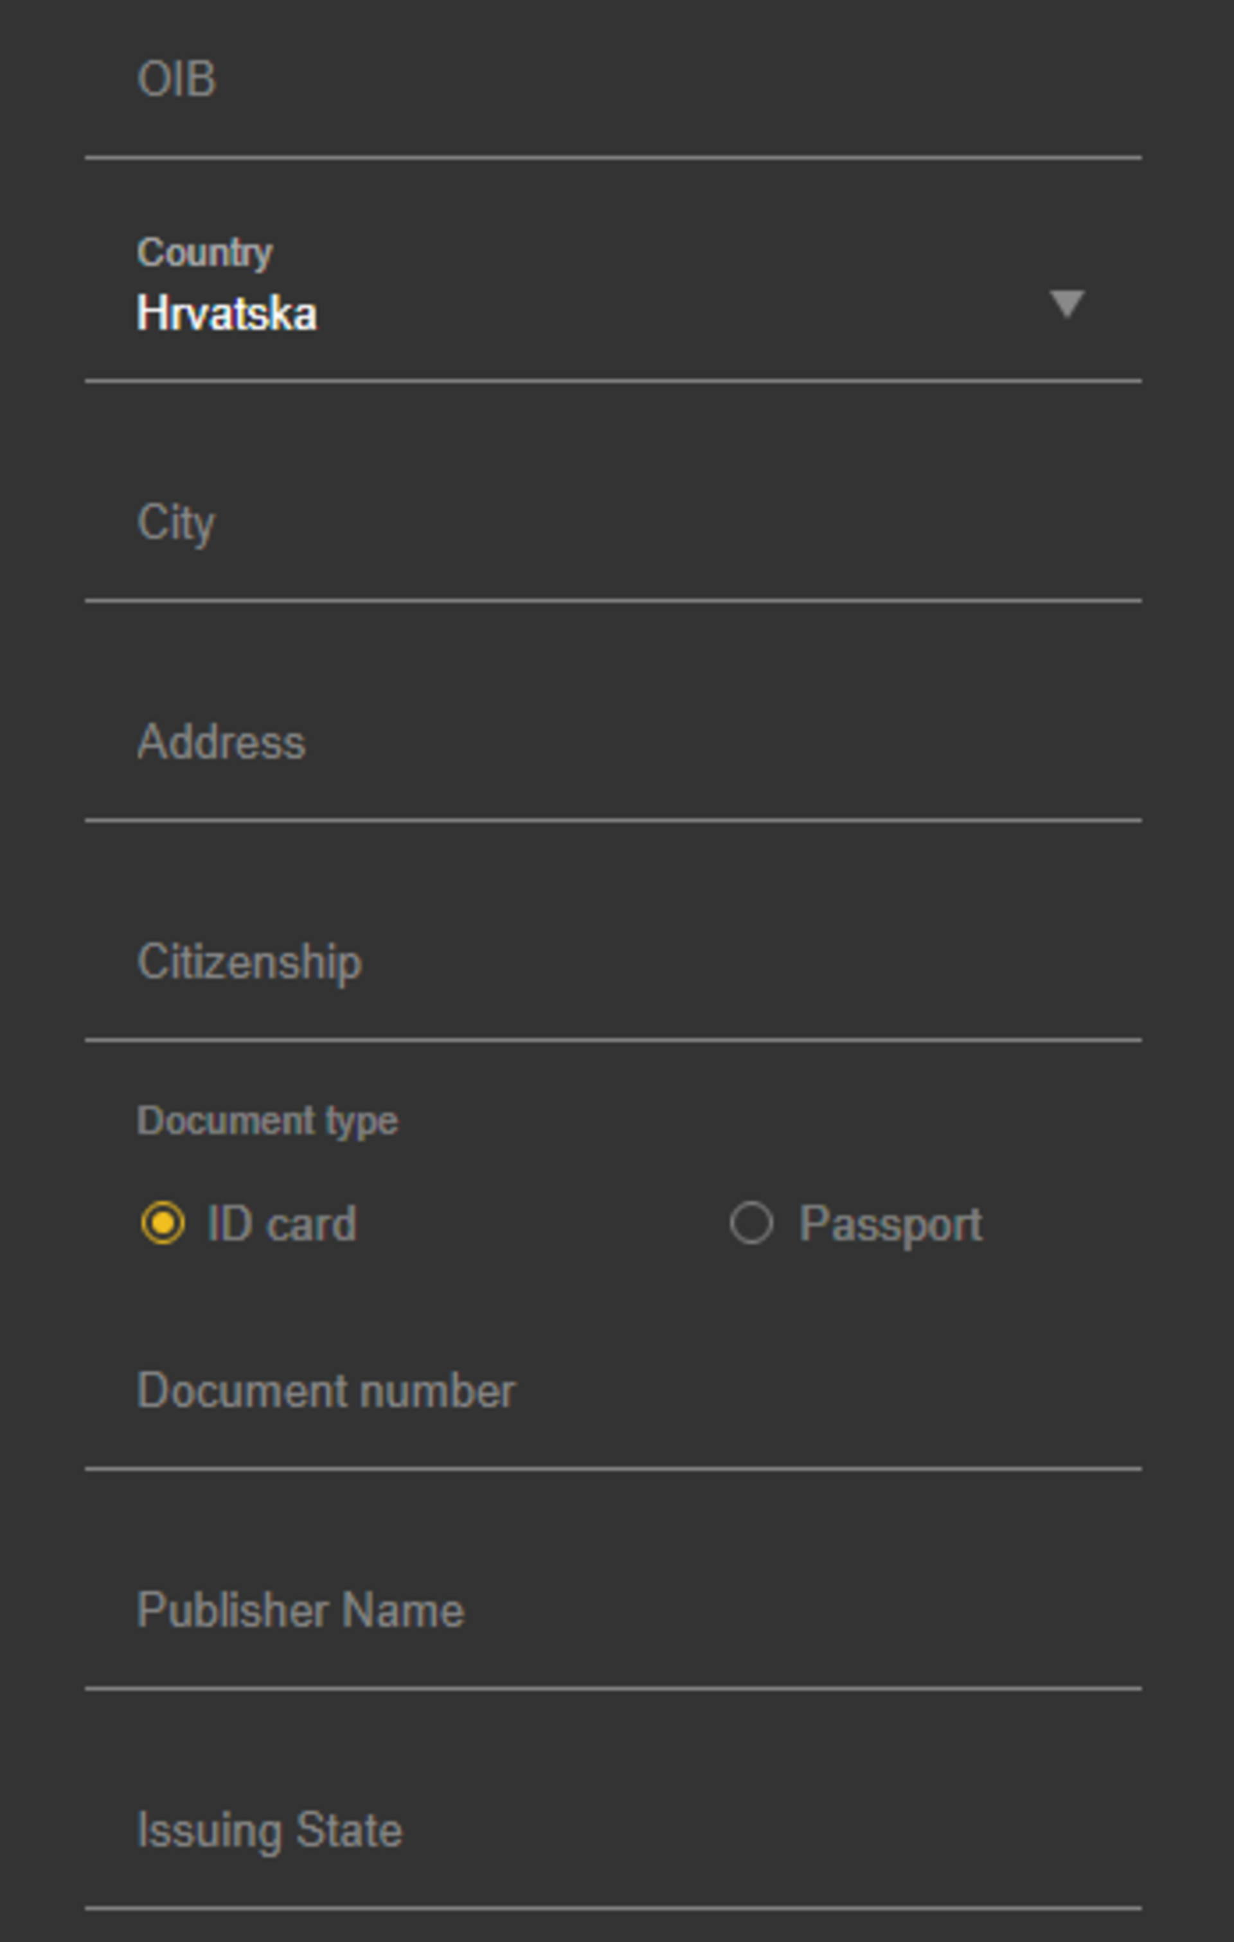Image resolution: width=1234 pixels, height=1942 pixels.
Task: Click the Document number placeholder text
Action: tap(326, 1391)
